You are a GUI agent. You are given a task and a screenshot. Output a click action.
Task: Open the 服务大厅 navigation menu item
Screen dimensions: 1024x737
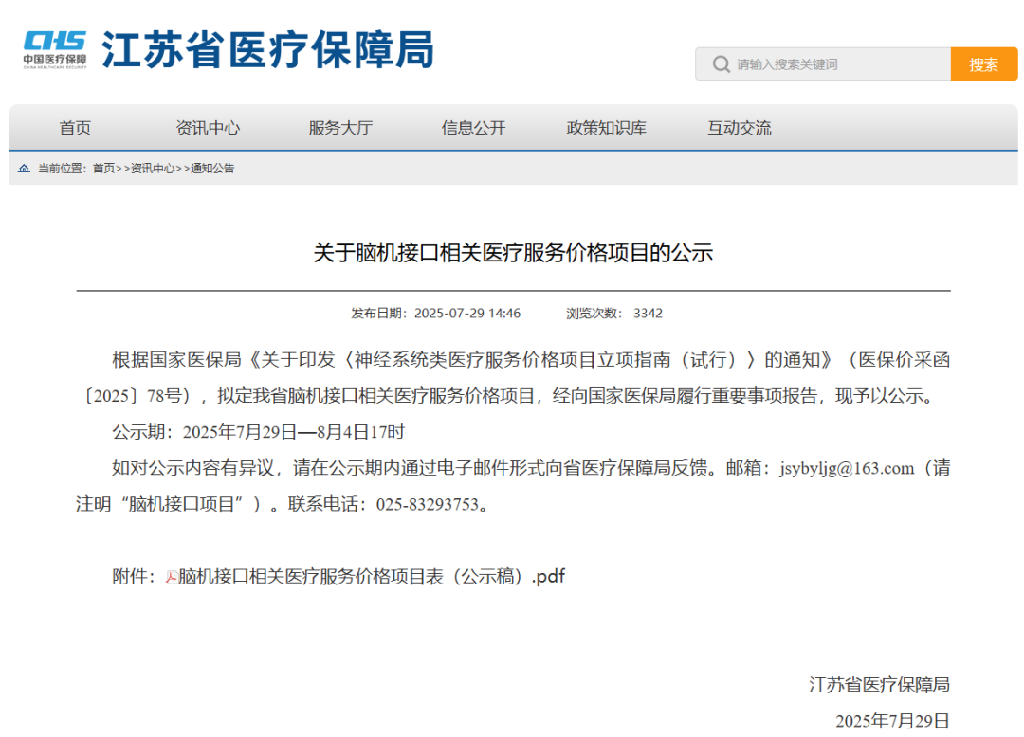[x=340, y=128]
